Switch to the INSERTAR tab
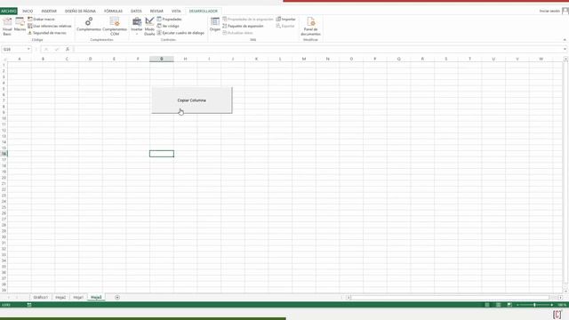 click(49, 11)
